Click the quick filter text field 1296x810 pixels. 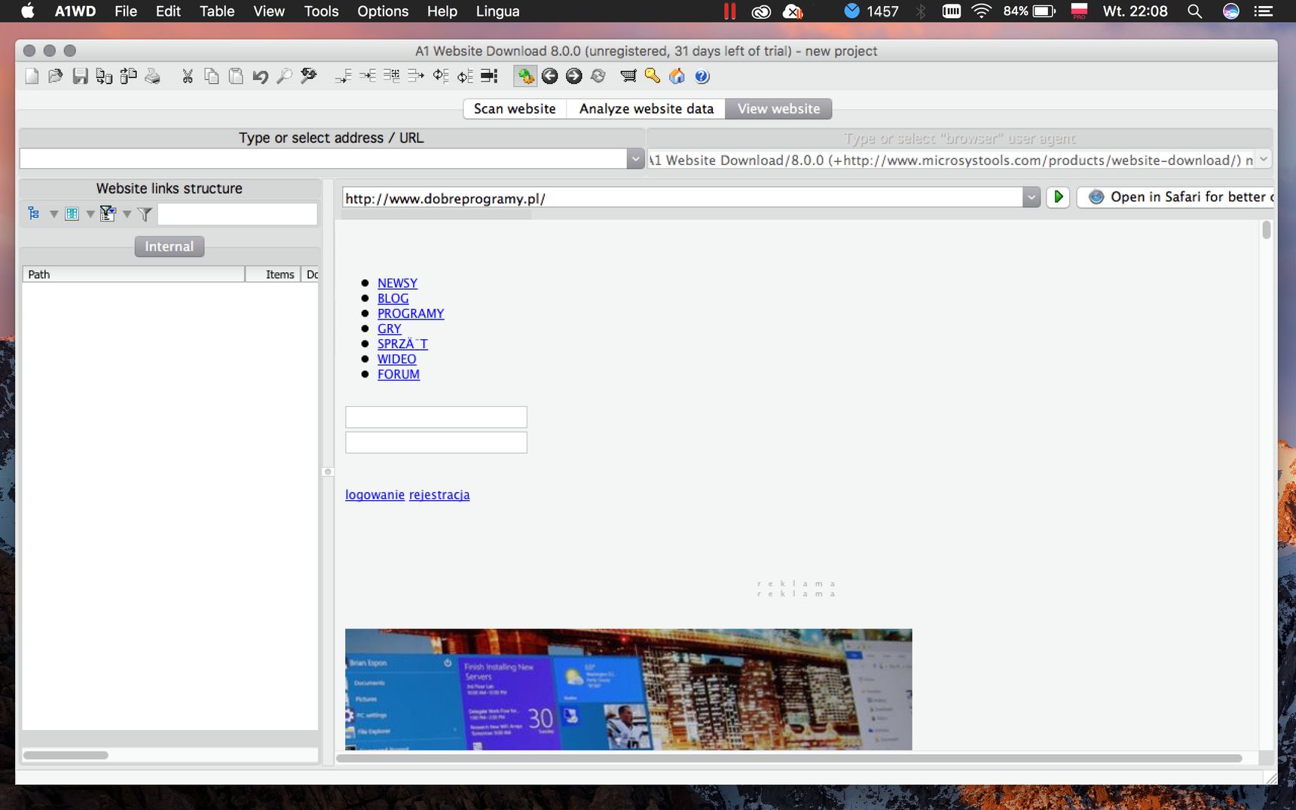[x=237, y=214]
